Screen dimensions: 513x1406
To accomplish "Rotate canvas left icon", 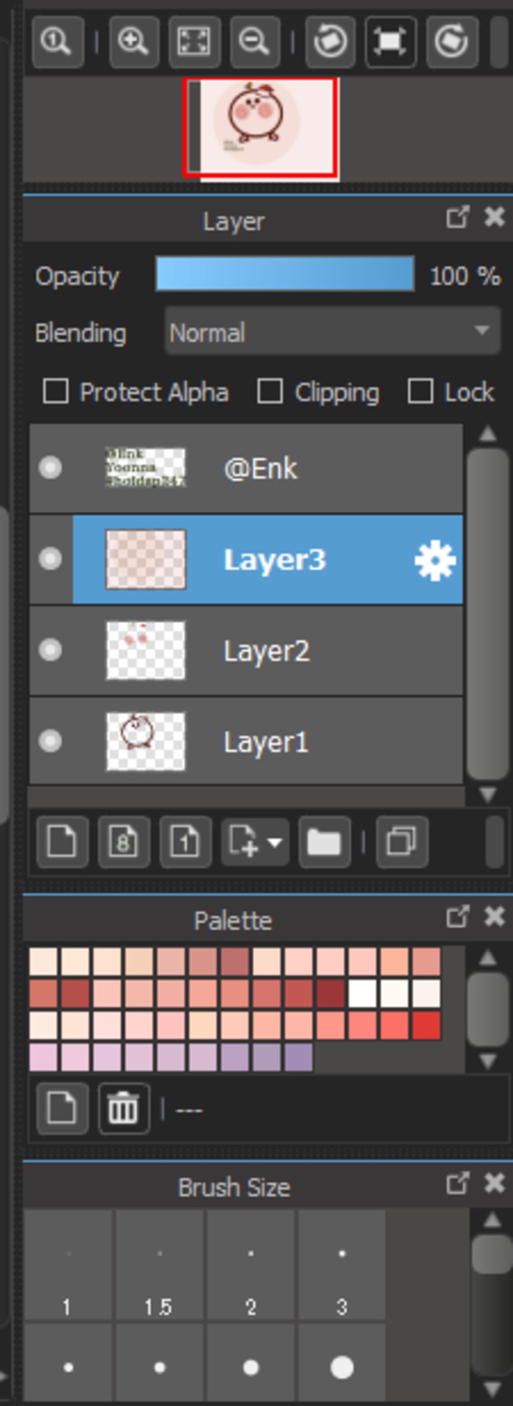I will point(331,42).
